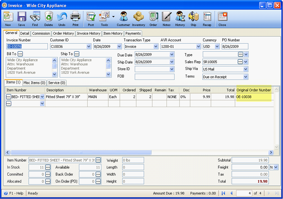Click the Order toolbar icon
The width and height of the screenshot is (283, 199).
153,19
